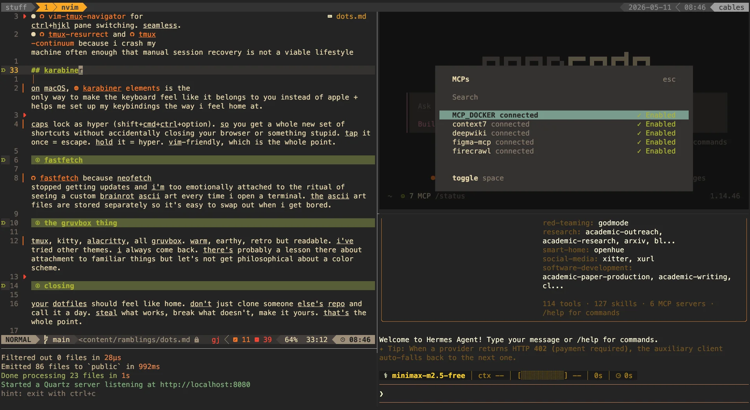Click the GitHub icon before tmux-resurrect
This screenshot has width=750, height=410.
pyautogui.click(x=42, y=34)
